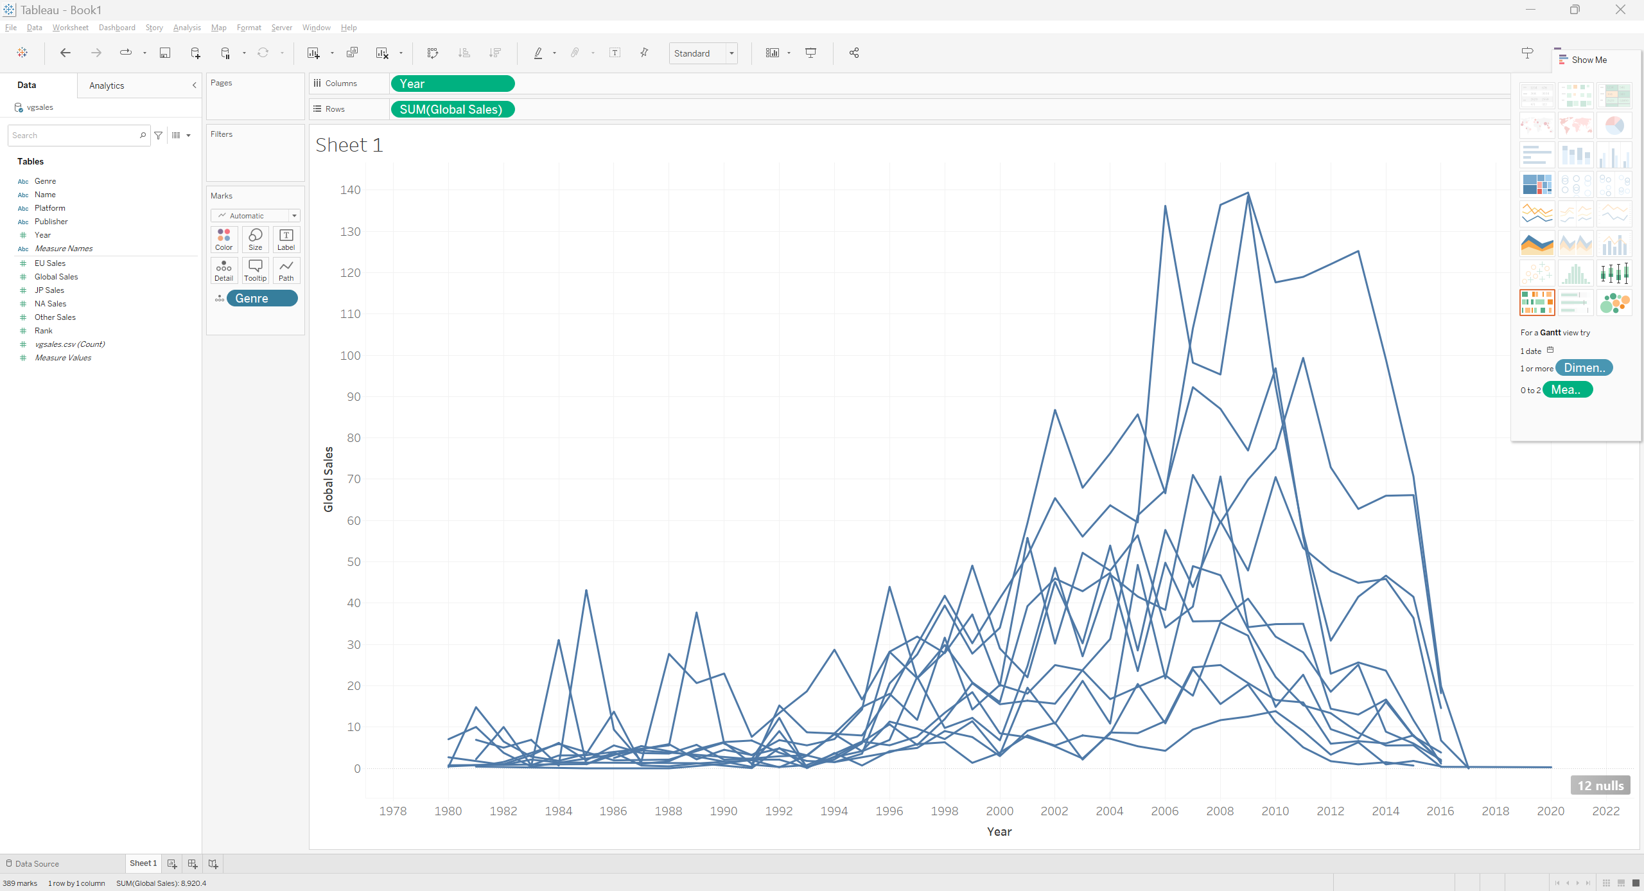The height and width of the screenshot is (891, 1644).
Task: Click the New Story tab icon
Action: point(213,863)
